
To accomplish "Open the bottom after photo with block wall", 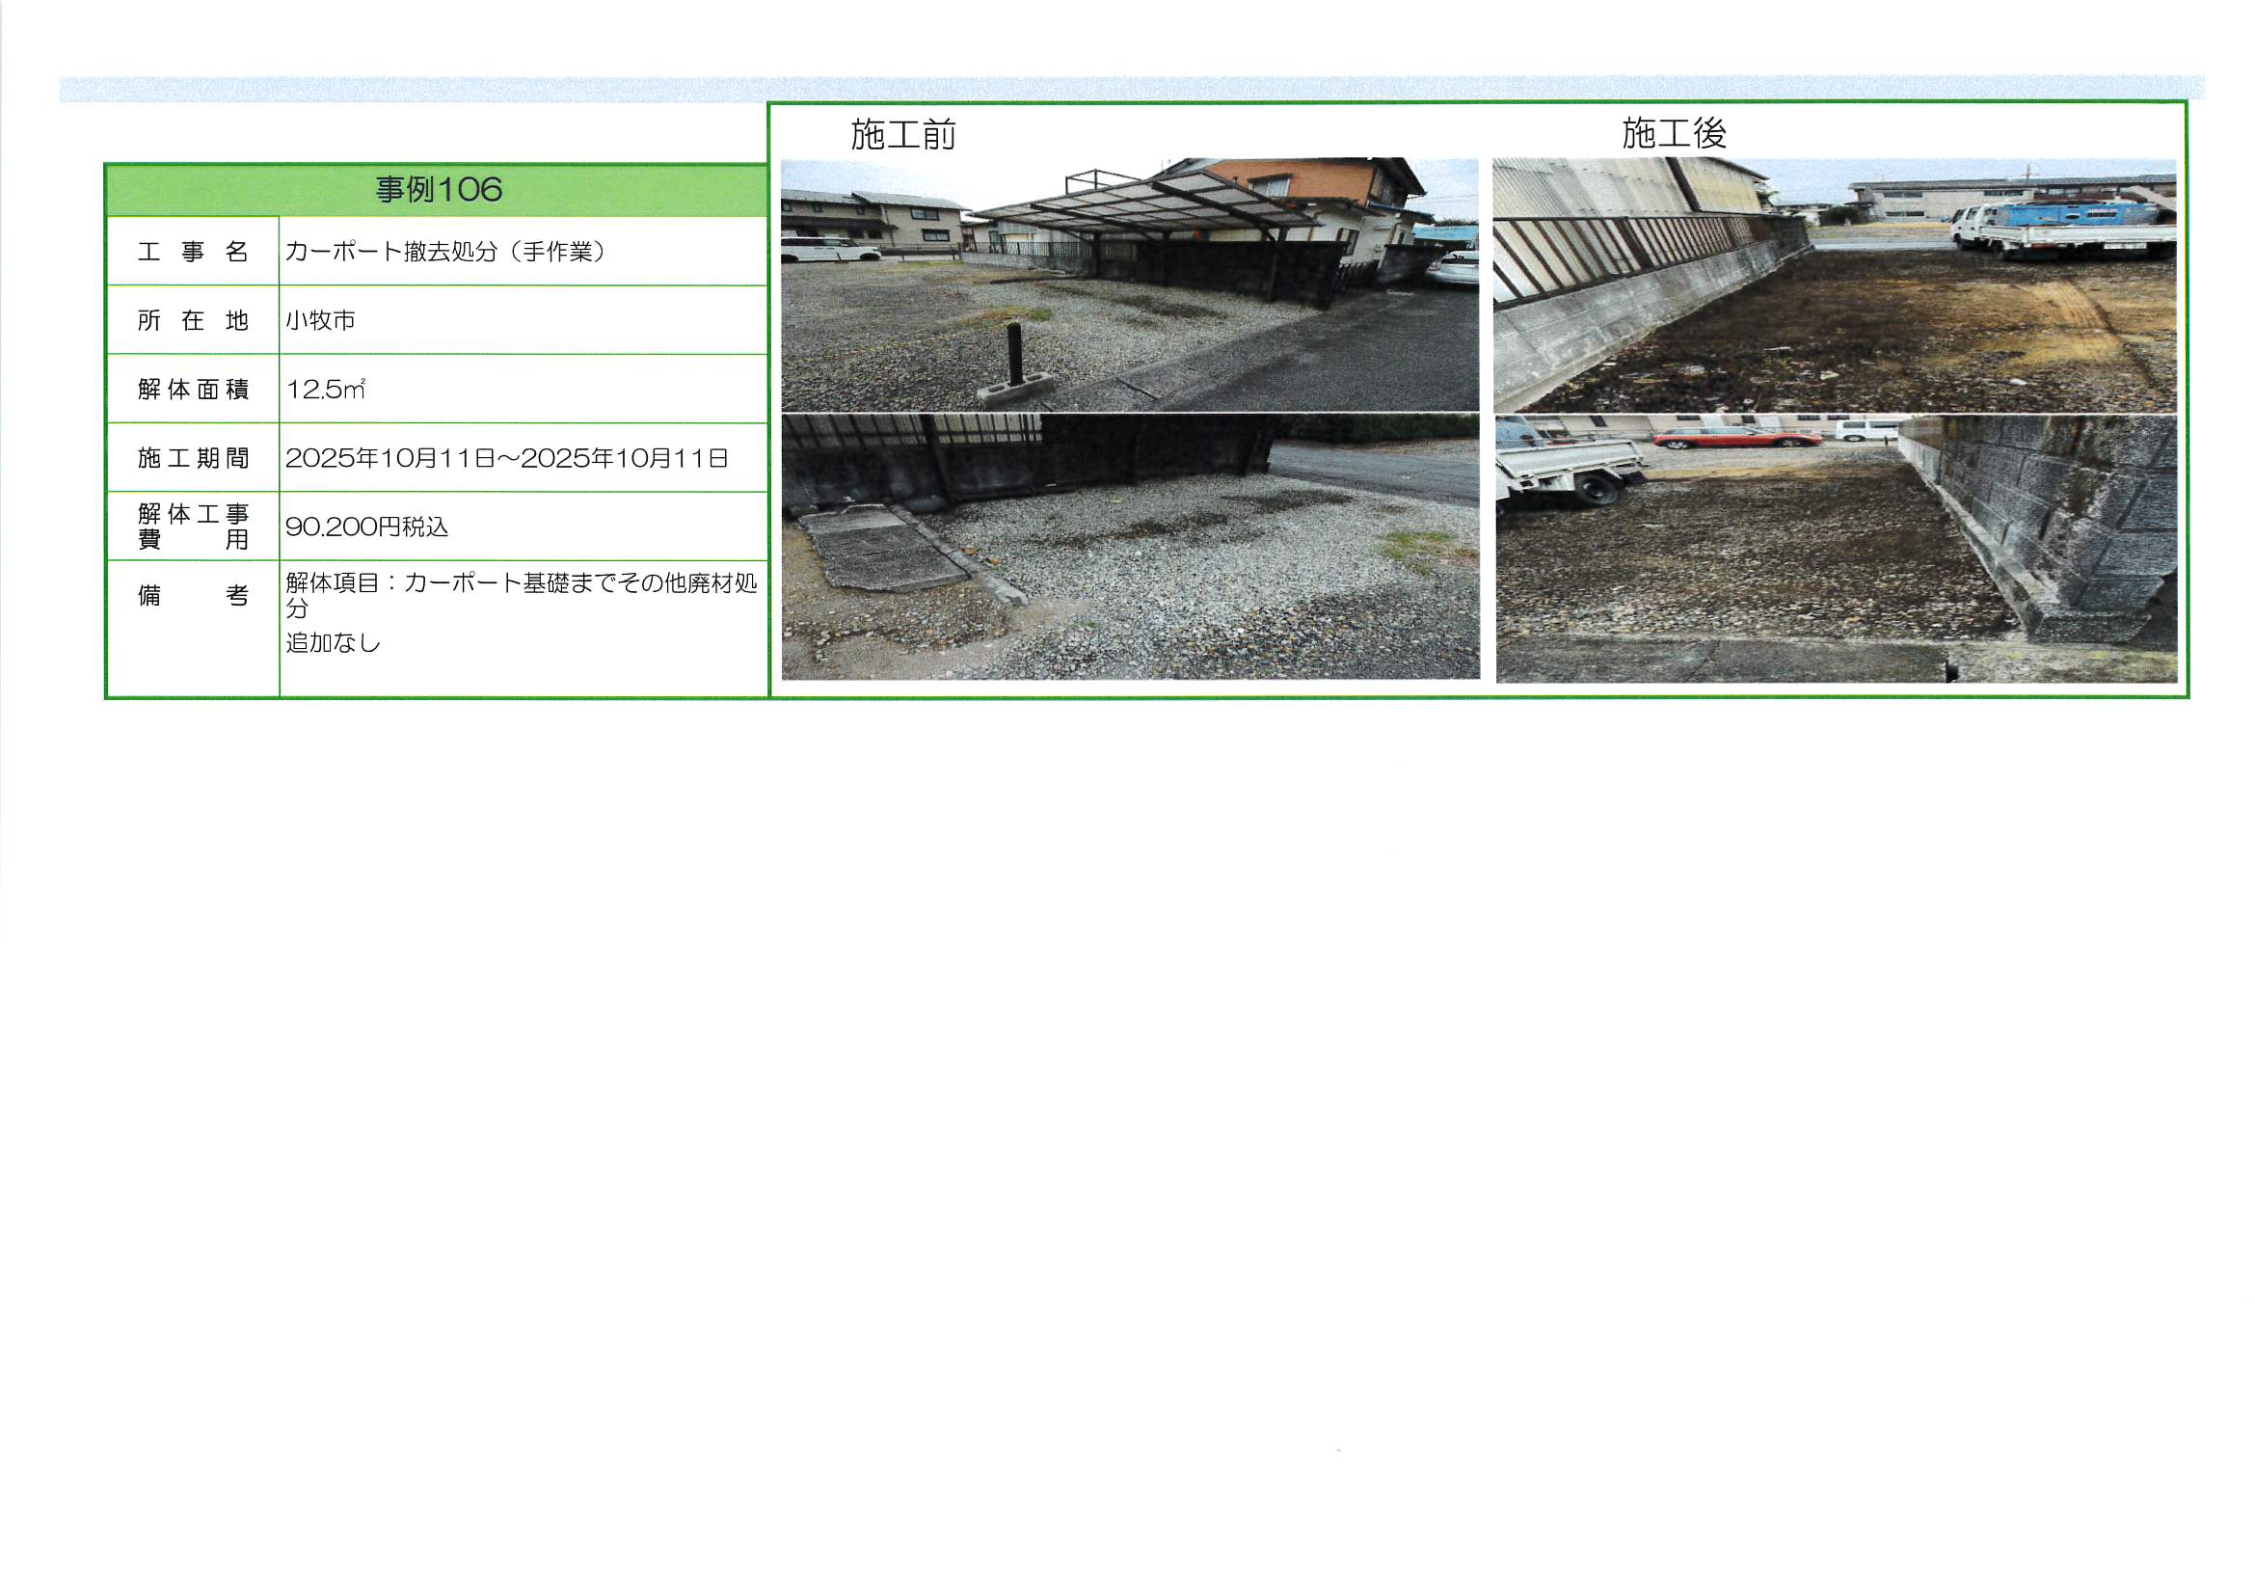I will pos(1836,549).
